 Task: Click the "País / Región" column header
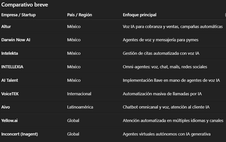tap(80, 15)
